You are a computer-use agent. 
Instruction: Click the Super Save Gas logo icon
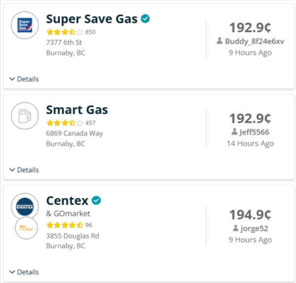(25, 25)
